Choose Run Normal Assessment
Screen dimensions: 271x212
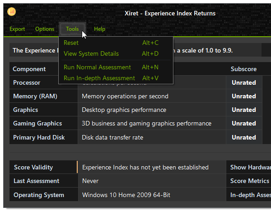(x=116, y=67)
